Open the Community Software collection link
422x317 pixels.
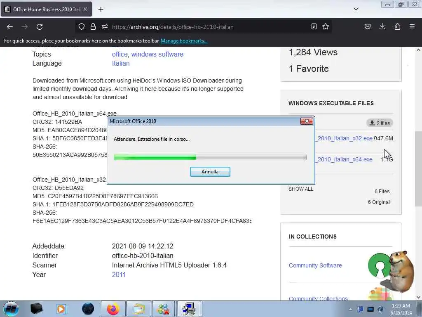[315, 265]
